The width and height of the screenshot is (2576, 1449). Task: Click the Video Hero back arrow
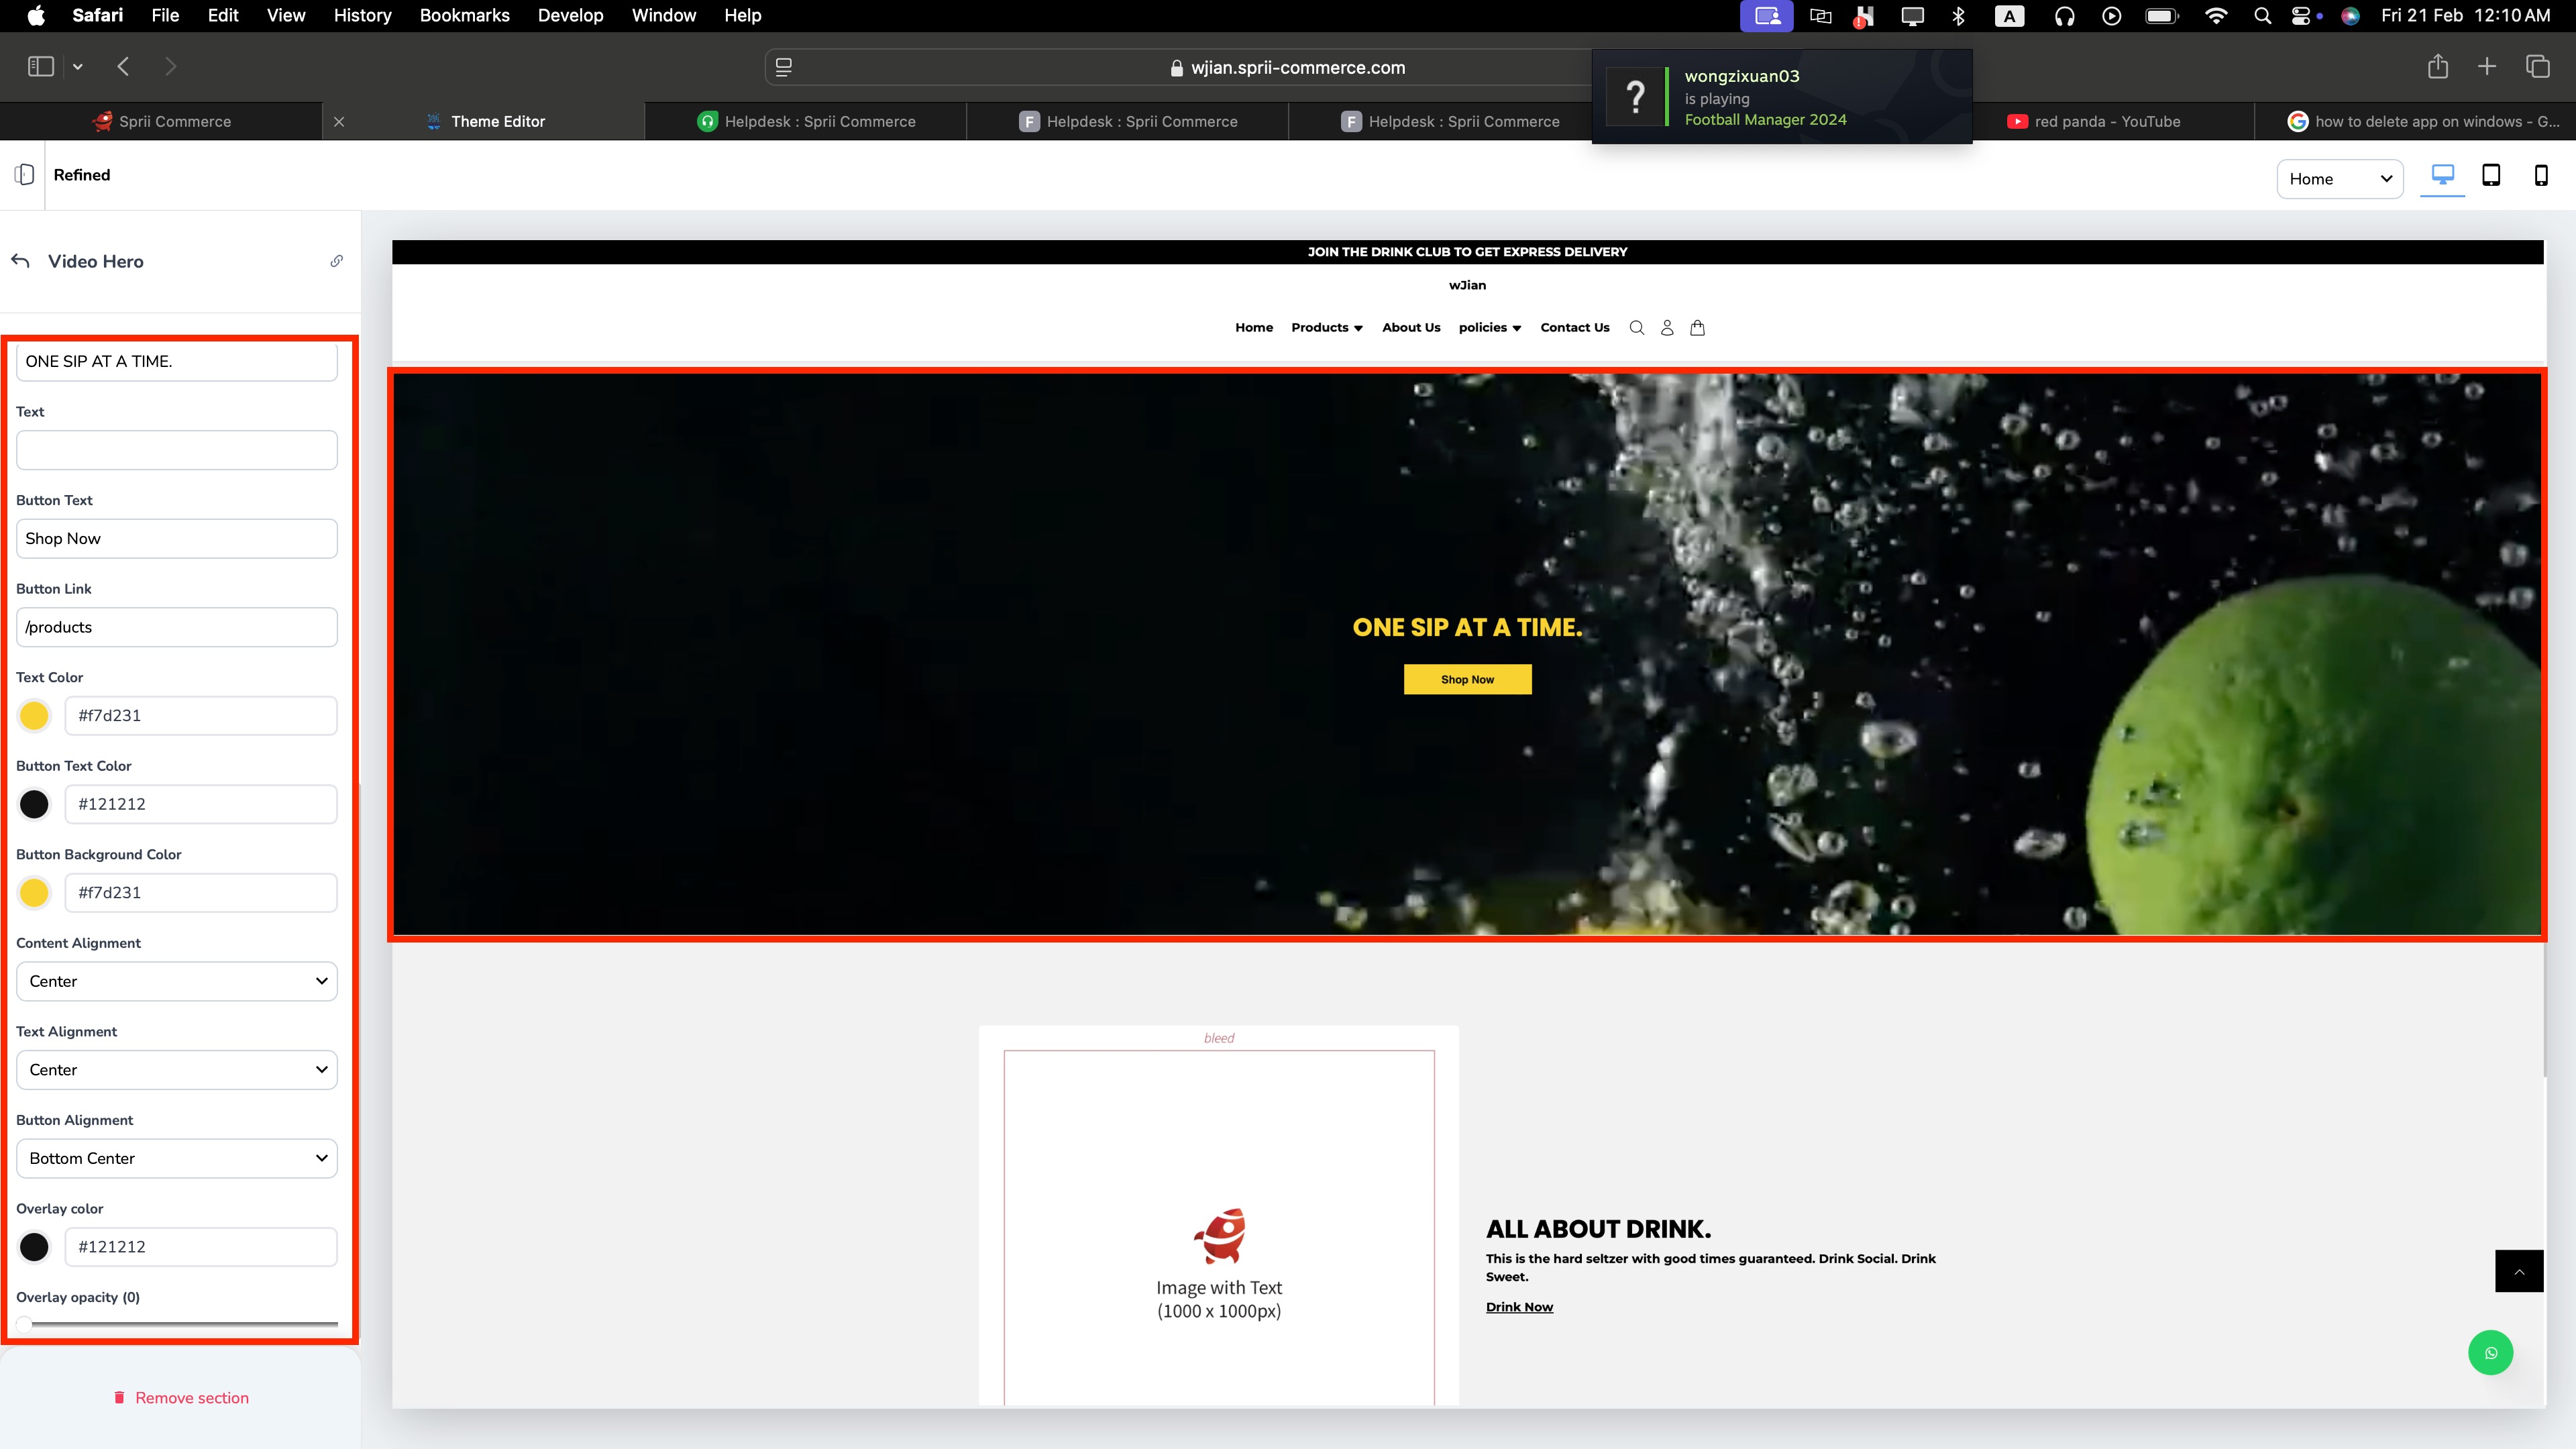click(x=21, y=261)
